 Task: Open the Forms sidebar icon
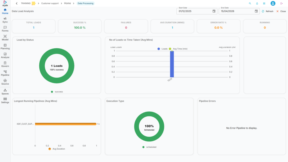5,29
